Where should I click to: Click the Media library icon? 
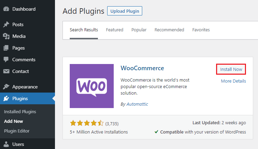point(6,36)
